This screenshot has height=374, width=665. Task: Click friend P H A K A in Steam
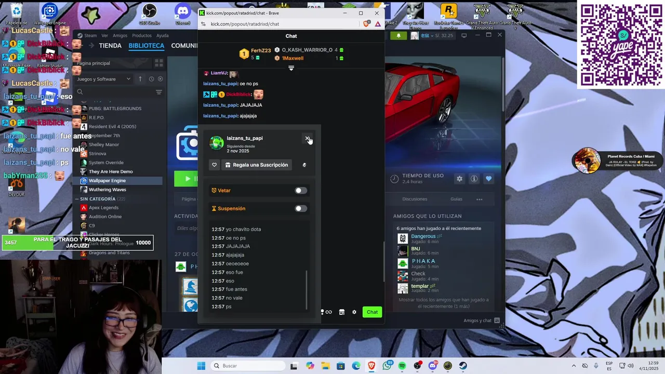pos(423,261)
